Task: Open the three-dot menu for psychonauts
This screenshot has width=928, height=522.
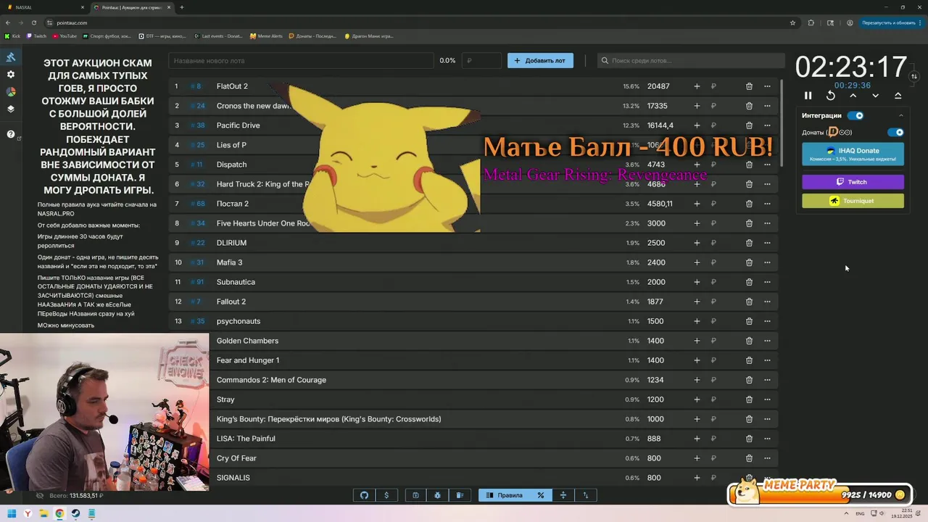Action: (767, 321)
